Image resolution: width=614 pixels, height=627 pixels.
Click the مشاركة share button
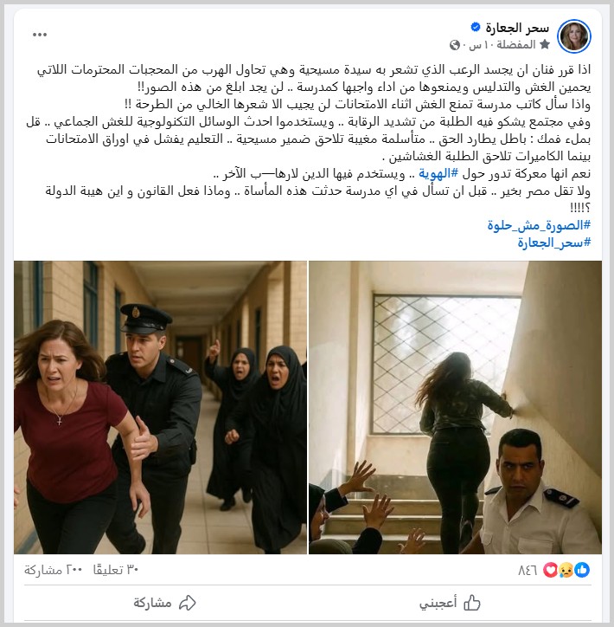(164, 603)
